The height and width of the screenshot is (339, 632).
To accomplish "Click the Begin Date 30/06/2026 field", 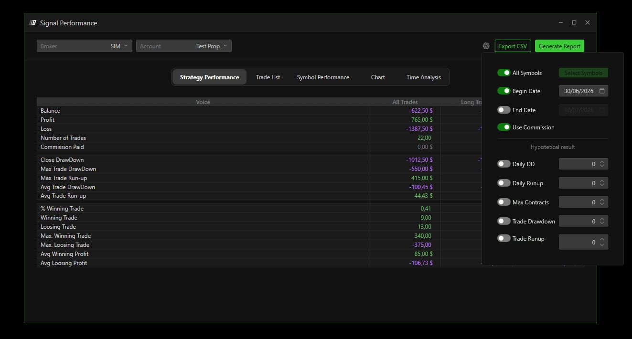I will pyautogui.click(x=583, y=91).
